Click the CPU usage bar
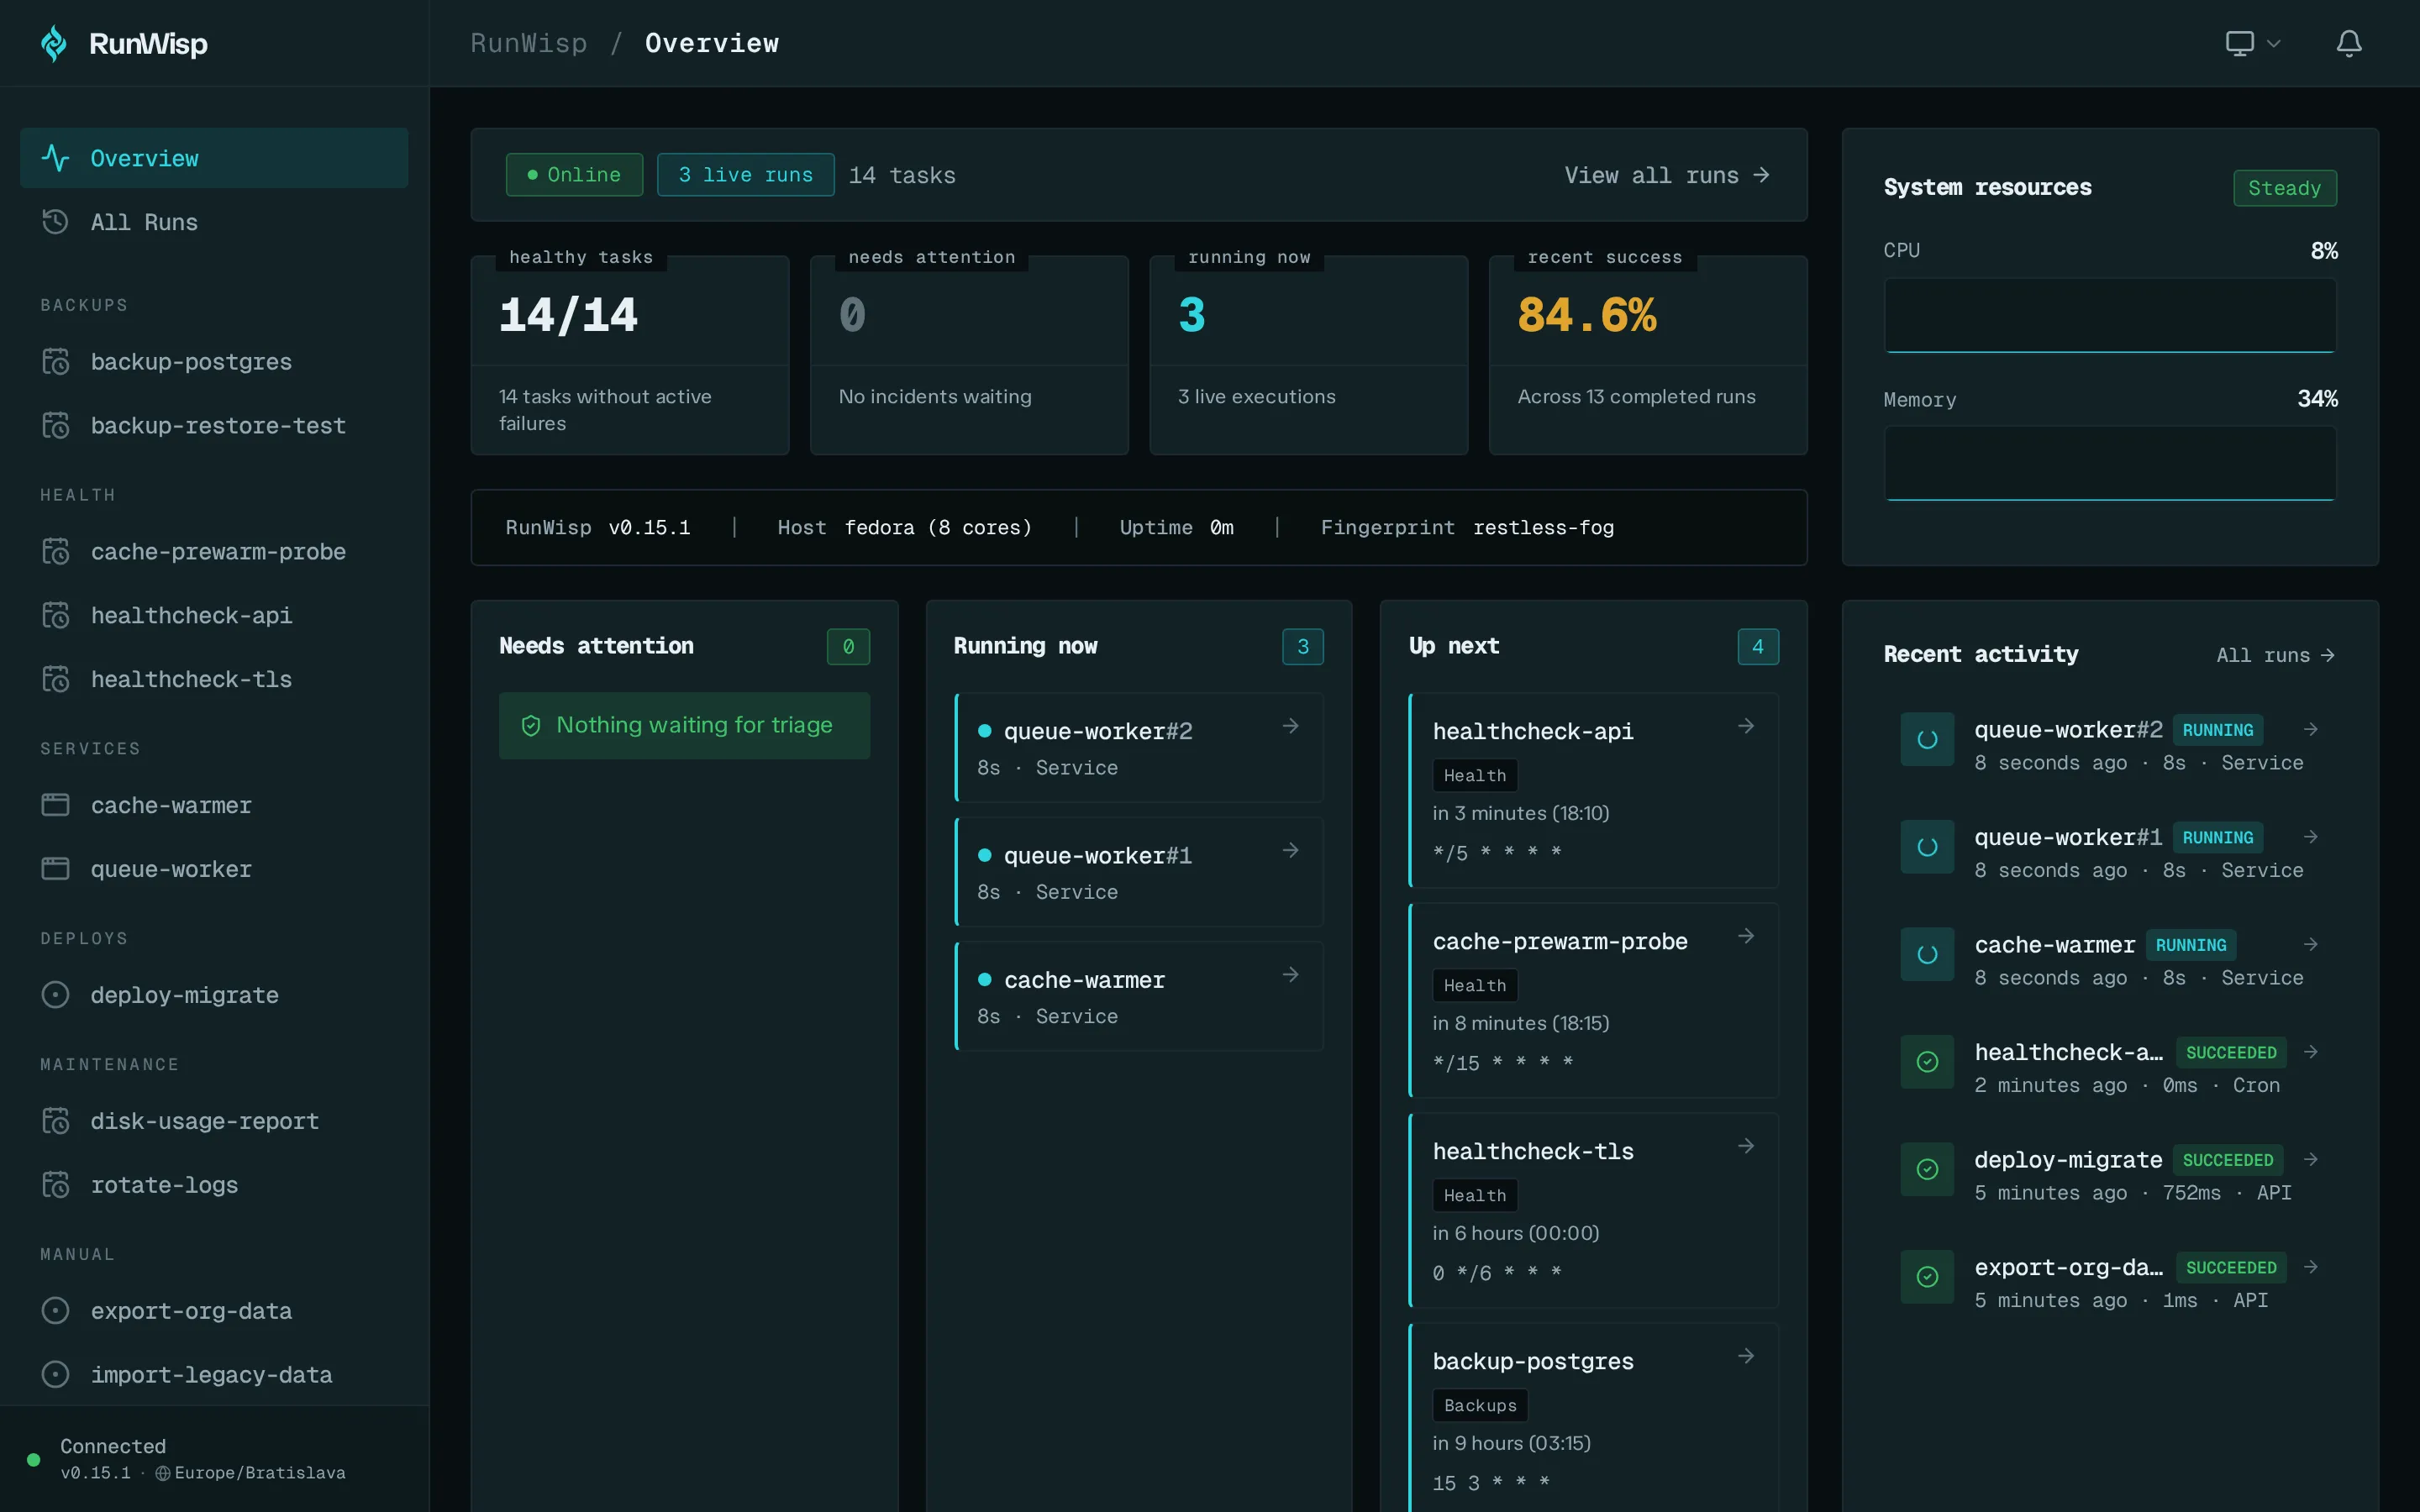 [2110, 315]
